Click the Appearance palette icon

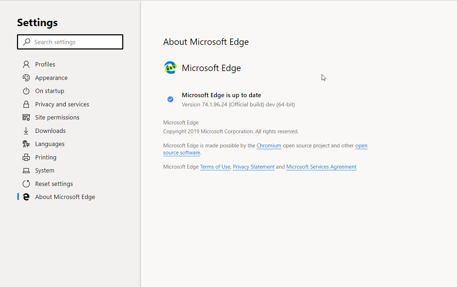[26, 77]
